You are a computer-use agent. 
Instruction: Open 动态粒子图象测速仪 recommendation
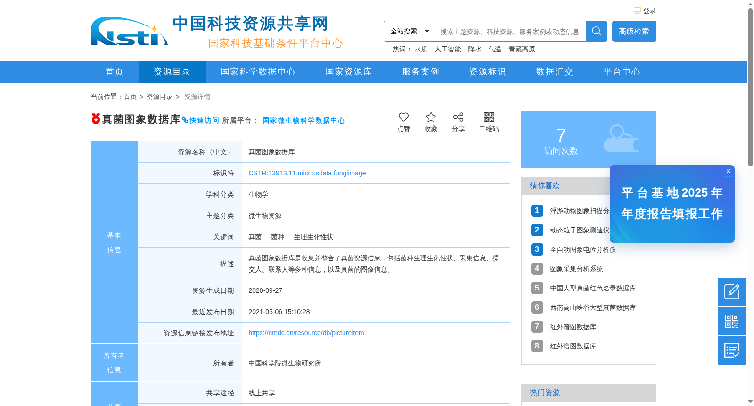tap(580, 230)
